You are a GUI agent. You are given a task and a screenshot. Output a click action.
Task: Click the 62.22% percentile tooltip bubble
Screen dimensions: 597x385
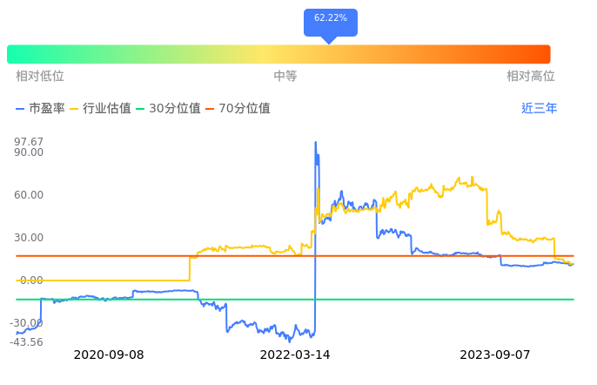tap(330, 18)
